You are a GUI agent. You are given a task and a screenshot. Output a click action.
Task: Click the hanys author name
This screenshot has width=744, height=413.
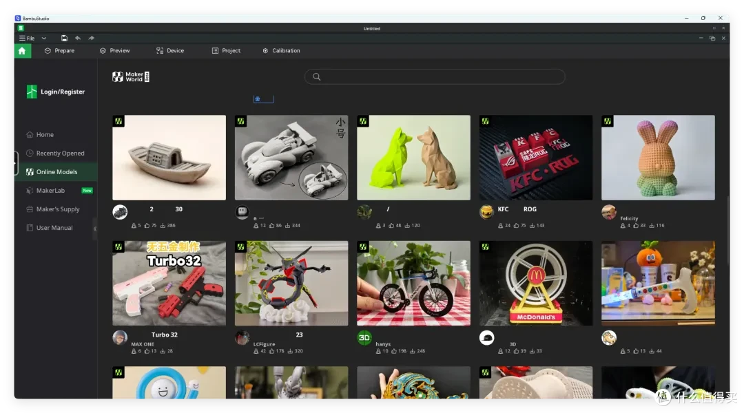(383, 344)
